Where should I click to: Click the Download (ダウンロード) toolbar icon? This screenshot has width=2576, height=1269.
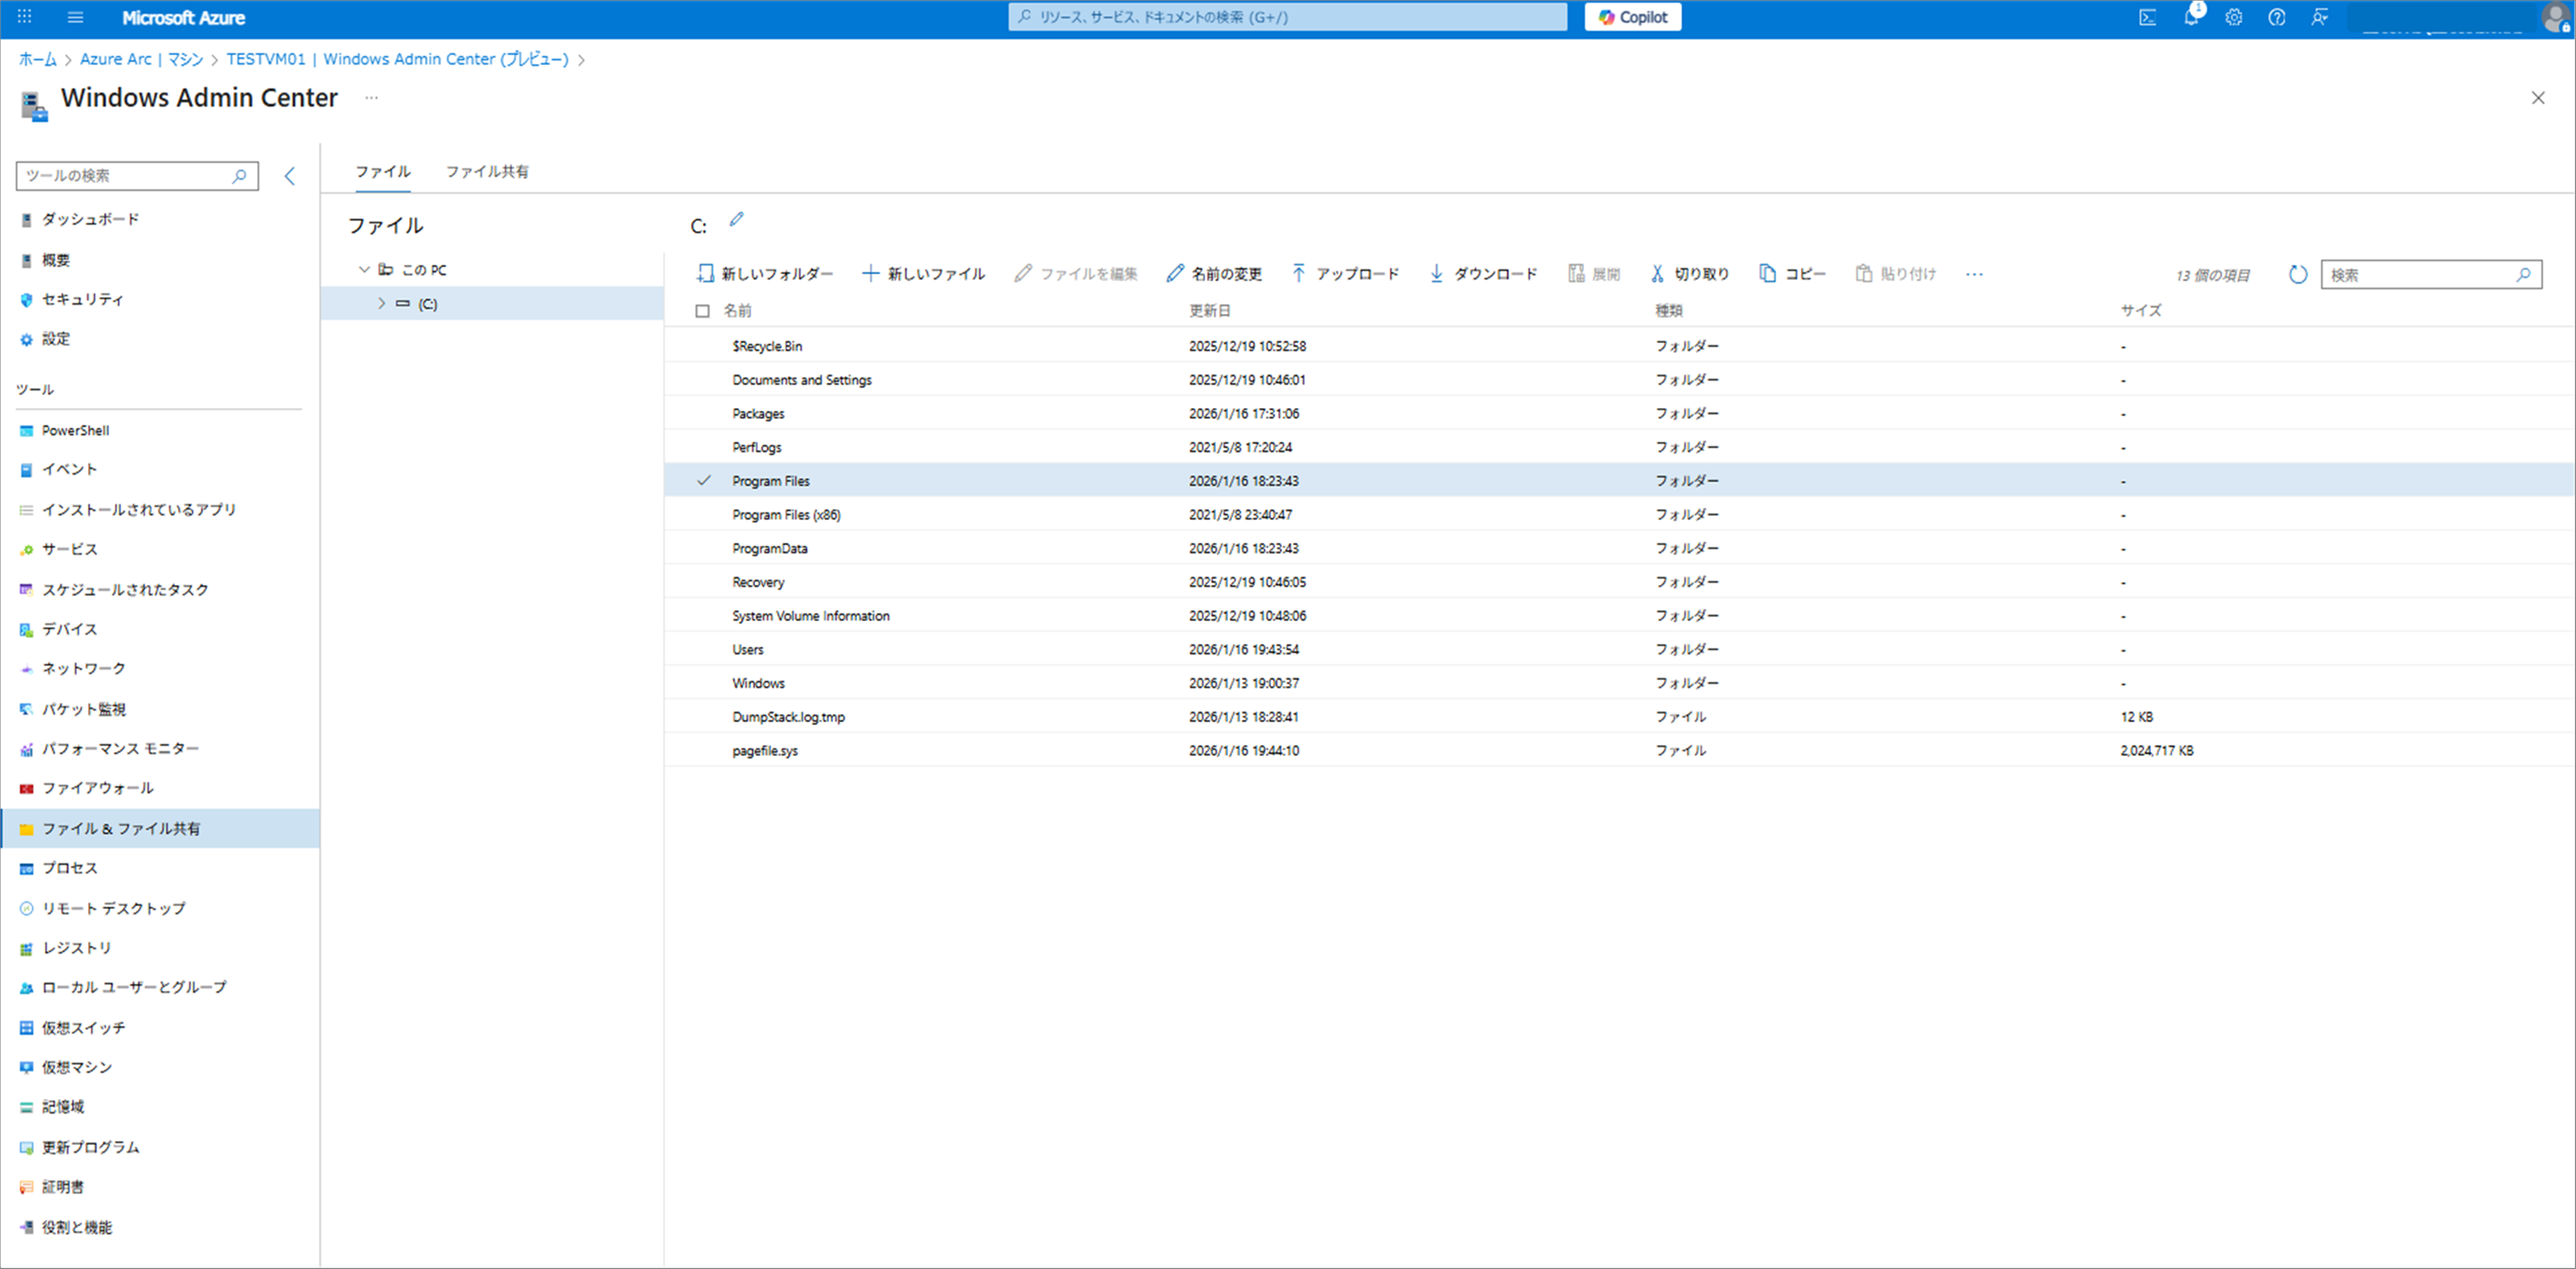click(1436, 273)
